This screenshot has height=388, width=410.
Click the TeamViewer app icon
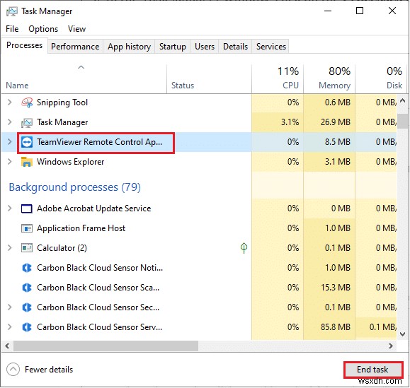(x=27, y=142)
